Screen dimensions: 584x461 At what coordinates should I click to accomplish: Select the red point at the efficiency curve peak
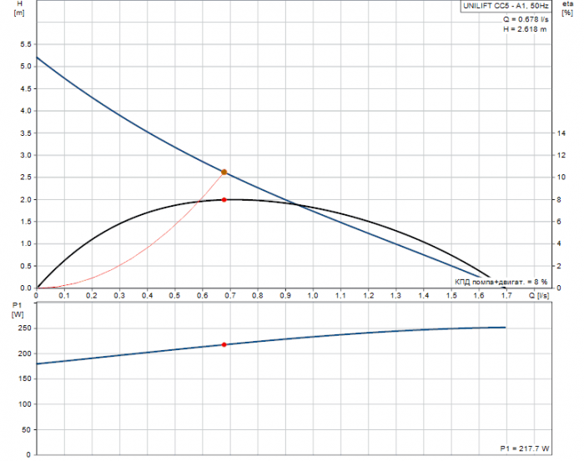(224, 199)
